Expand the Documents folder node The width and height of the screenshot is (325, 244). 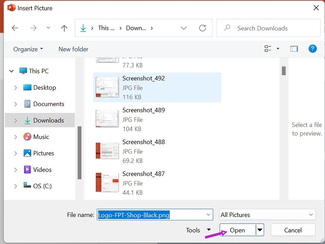15,104
